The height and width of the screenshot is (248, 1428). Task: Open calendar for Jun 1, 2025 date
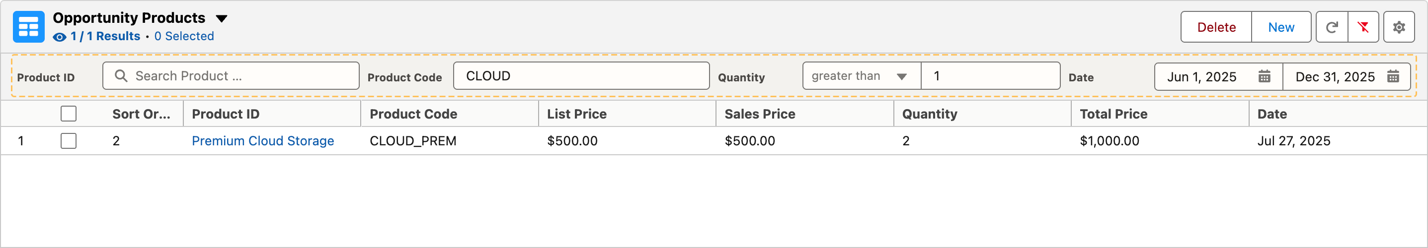1265,76
